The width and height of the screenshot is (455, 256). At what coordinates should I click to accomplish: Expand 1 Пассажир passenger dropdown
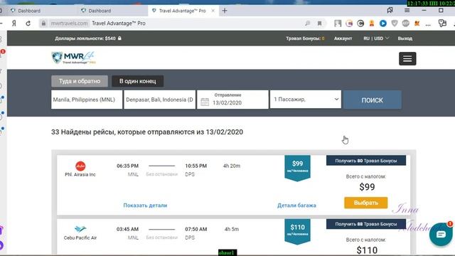pos(306,100)
